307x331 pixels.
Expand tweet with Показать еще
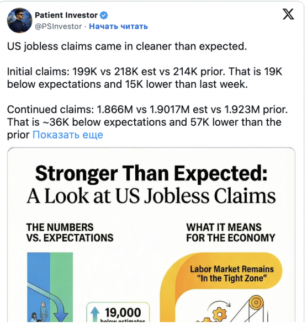(68, 135)
